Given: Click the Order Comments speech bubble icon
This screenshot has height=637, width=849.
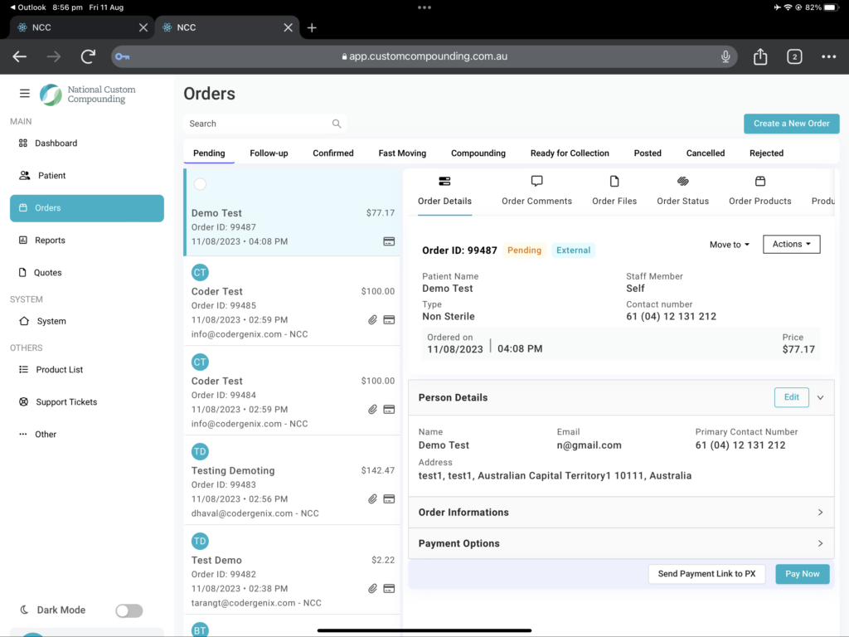Looking at the screenshot, I should point(536,182).
